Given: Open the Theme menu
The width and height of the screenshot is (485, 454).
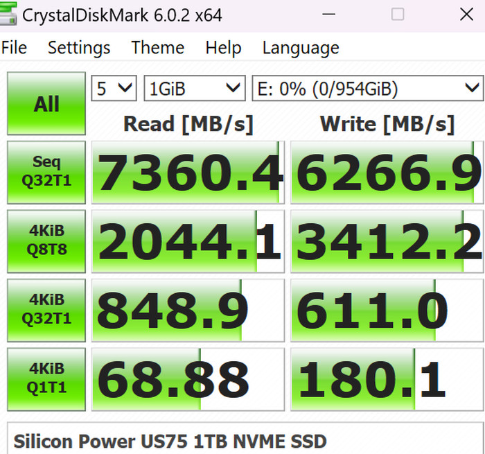Looking at the screenshot, I should coord(158,48).
